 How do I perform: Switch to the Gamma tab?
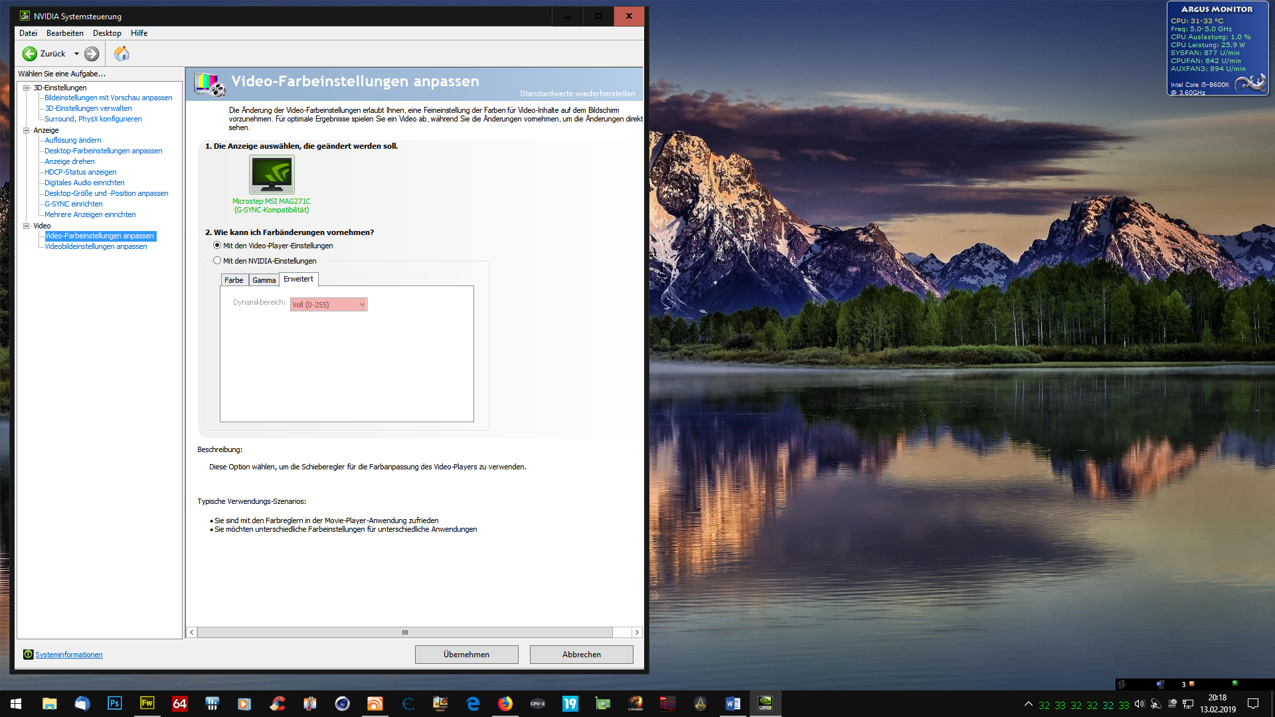pyautogui.click(x=264, y=280)
